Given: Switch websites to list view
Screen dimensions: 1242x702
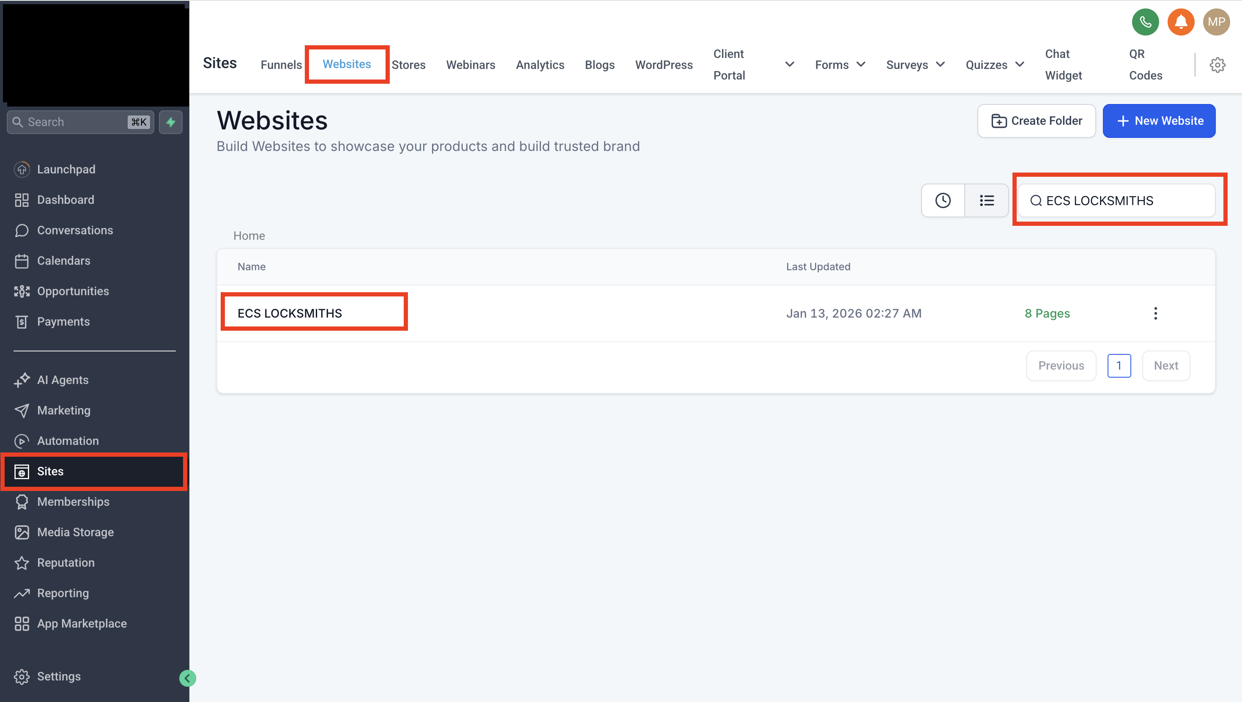Looking at the screenshot, I should pyautogui.click(x=987, y=200).
